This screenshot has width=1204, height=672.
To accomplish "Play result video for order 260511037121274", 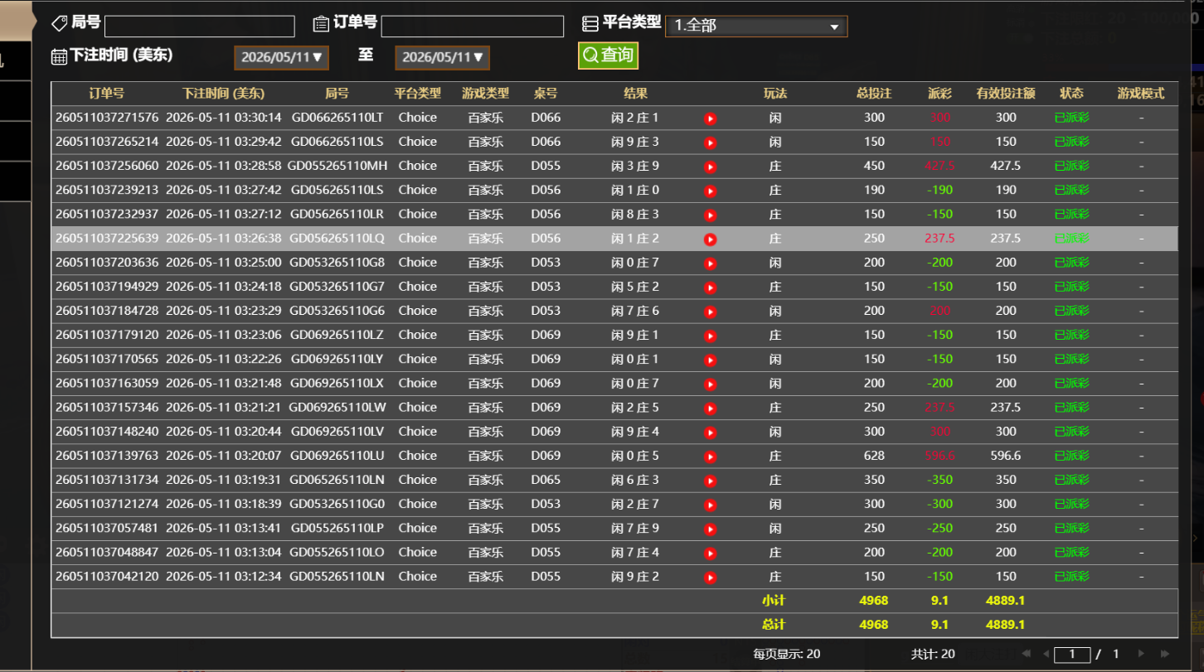I will (x=710, y=505).
